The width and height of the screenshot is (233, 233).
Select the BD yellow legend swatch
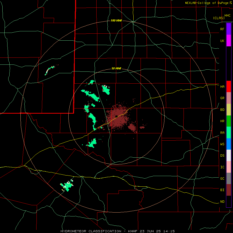[229, 110]
